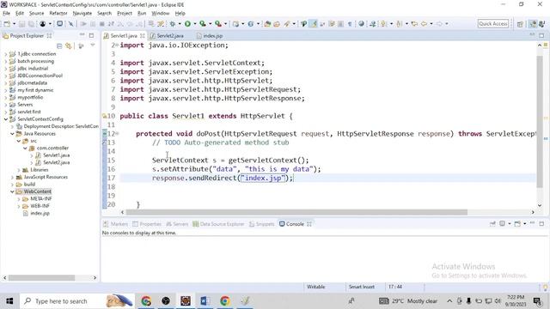This screenshot has height=309, width=550.
Task: Collapse the WebContent folder
Action: (12, 191)
